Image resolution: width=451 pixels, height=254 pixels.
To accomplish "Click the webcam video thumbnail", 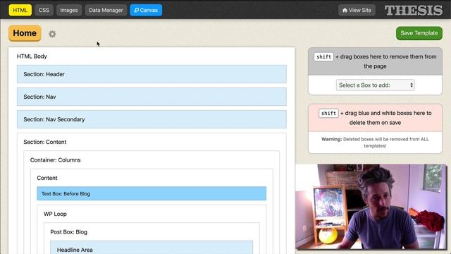I will click(371, 207).
